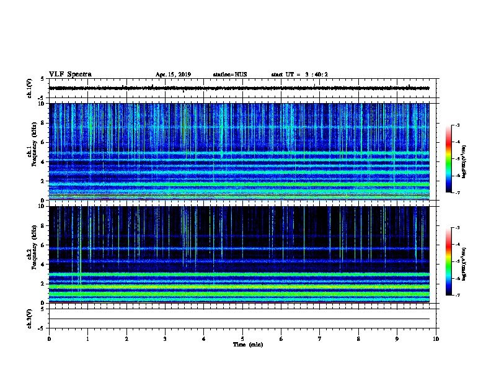Click the ch.2 spectrogram color scale bar
491x380 pixels.
pos(448,261)
